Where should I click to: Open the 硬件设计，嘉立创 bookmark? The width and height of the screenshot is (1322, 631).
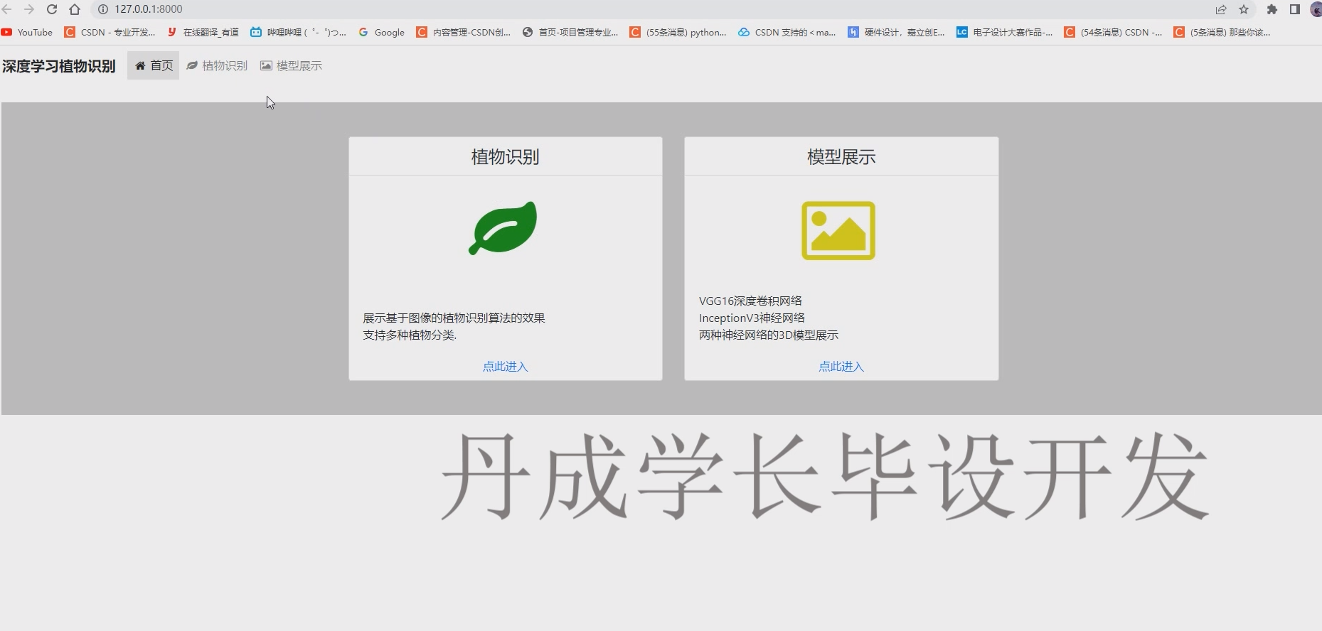896,32
